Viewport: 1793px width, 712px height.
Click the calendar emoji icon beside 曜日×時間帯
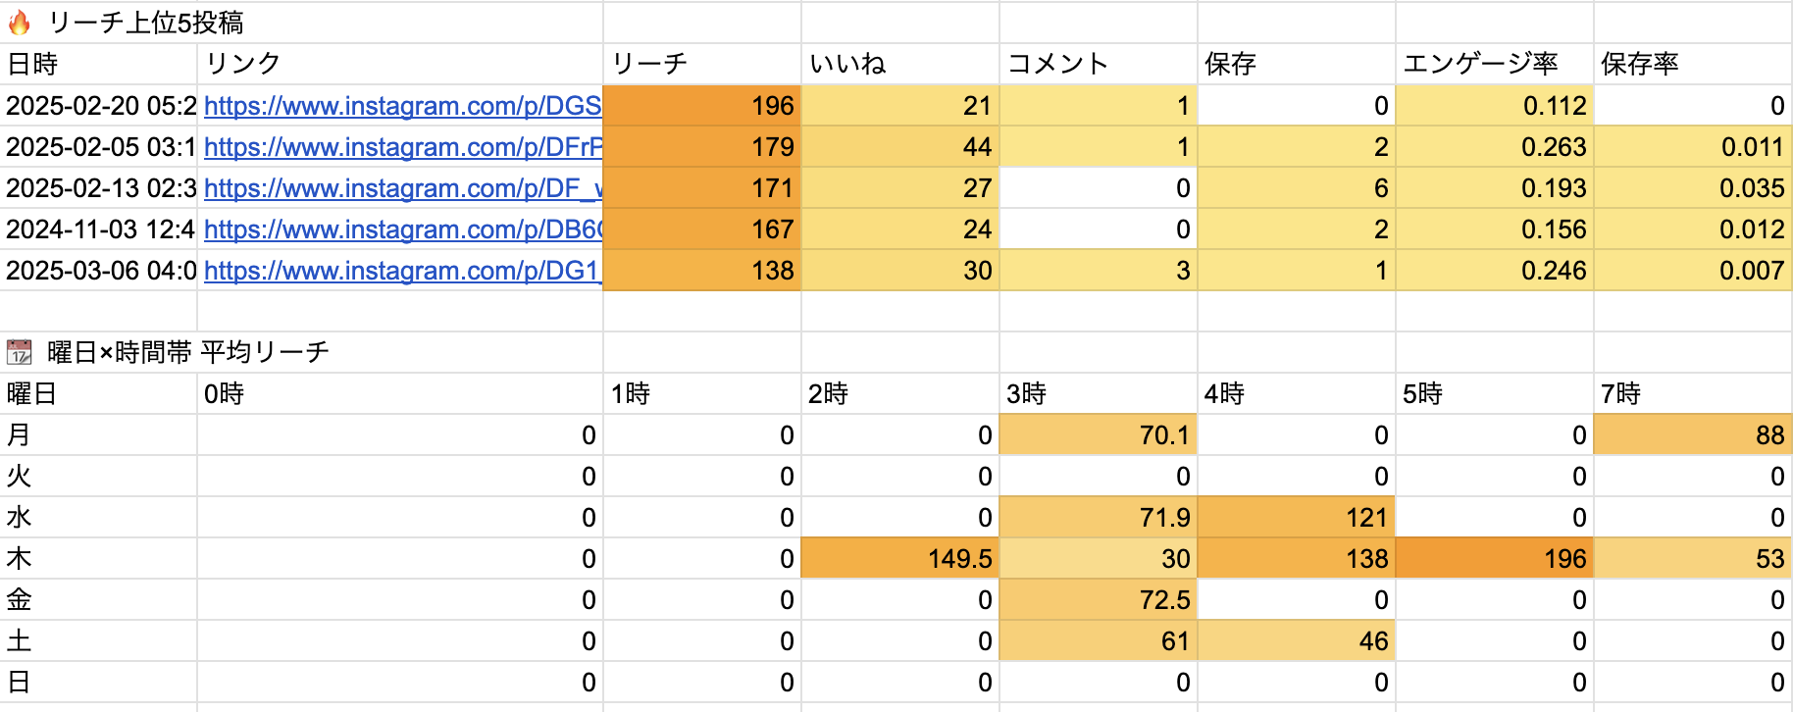click(x=20, y=352)
